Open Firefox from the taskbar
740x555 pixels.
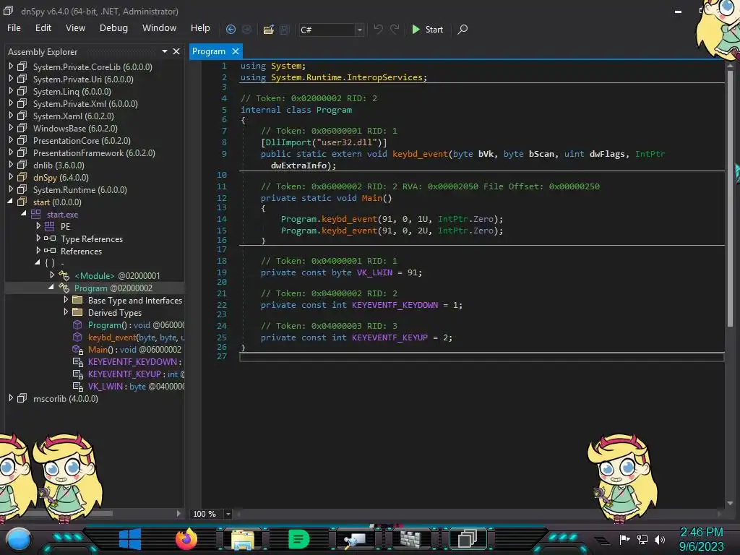click(x=186, y=538)
